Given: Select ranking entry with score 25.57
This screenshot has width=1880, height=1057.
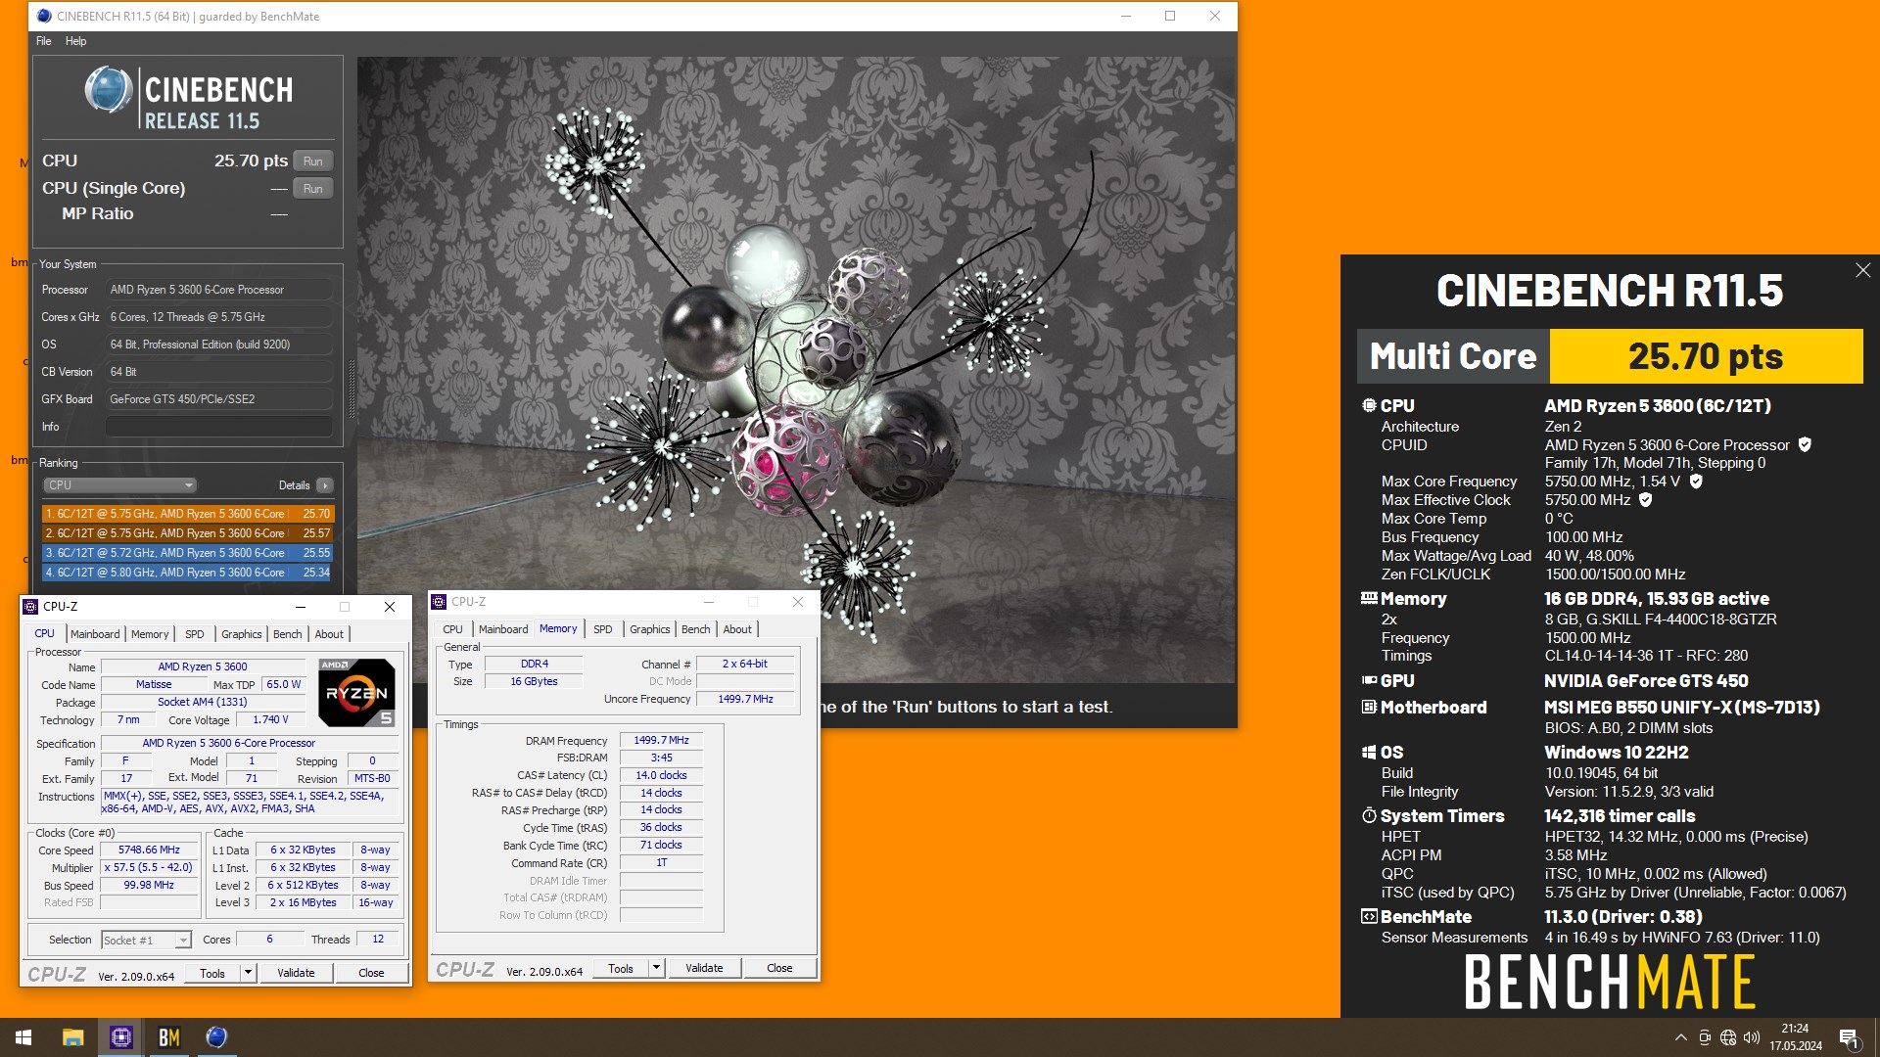Looking at the screenshot, I should pos(188,533).
